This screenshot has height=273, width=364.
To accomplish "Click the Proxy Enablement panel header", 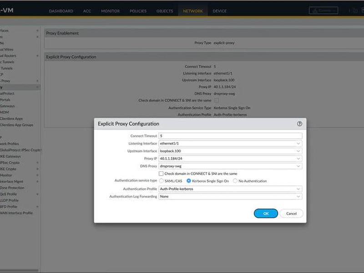I will click(x=204, y=33).
